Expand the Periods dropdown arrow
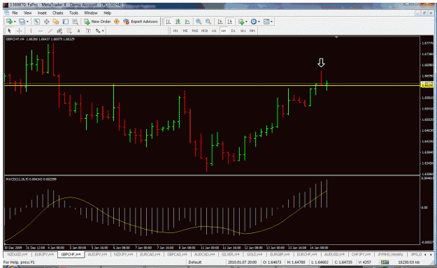This screenshot has width=437, height=268. pos(259,22)
